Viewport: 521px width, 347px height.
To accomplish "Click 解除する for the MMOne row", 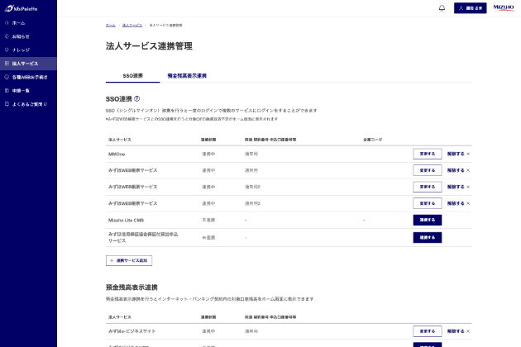I will click(x=458, y=154).
